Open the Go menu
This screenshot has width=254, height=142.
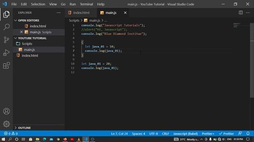click(63, 4)
